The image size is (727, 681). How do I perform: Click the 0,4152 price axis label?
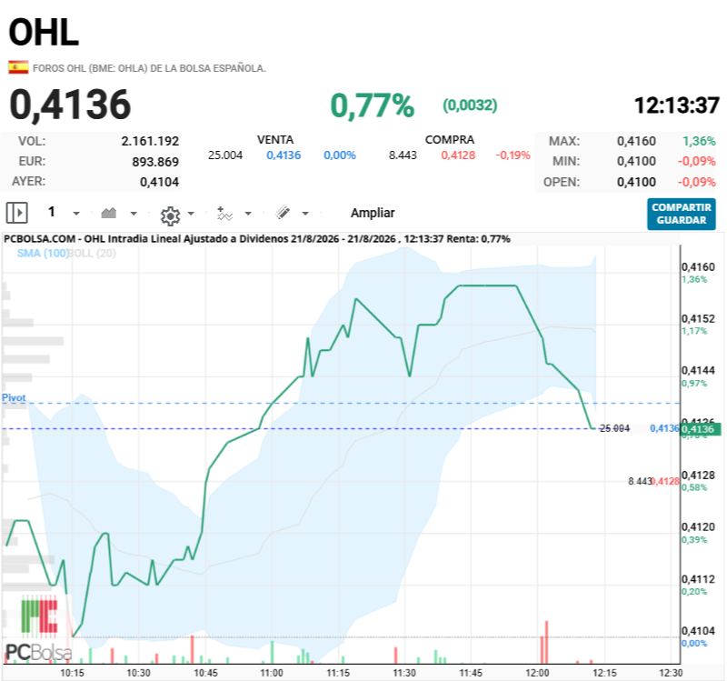pos(698,319)
